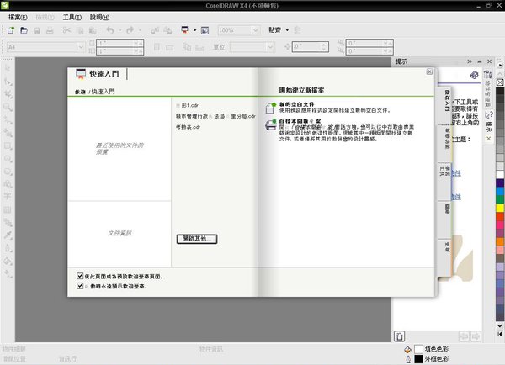Close the welcome screen dialog

pos(429,71)
